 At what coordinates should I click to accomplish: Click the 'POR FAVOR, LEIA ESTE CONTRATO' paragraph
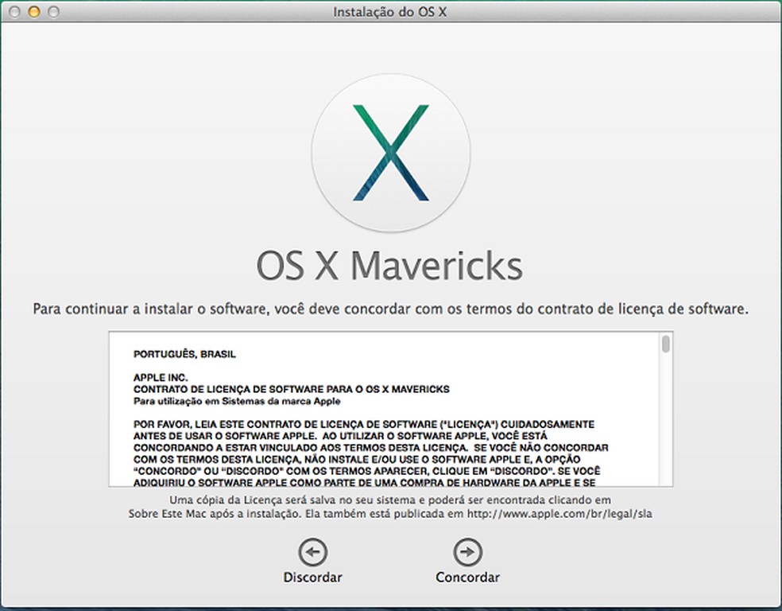point(370,453)
